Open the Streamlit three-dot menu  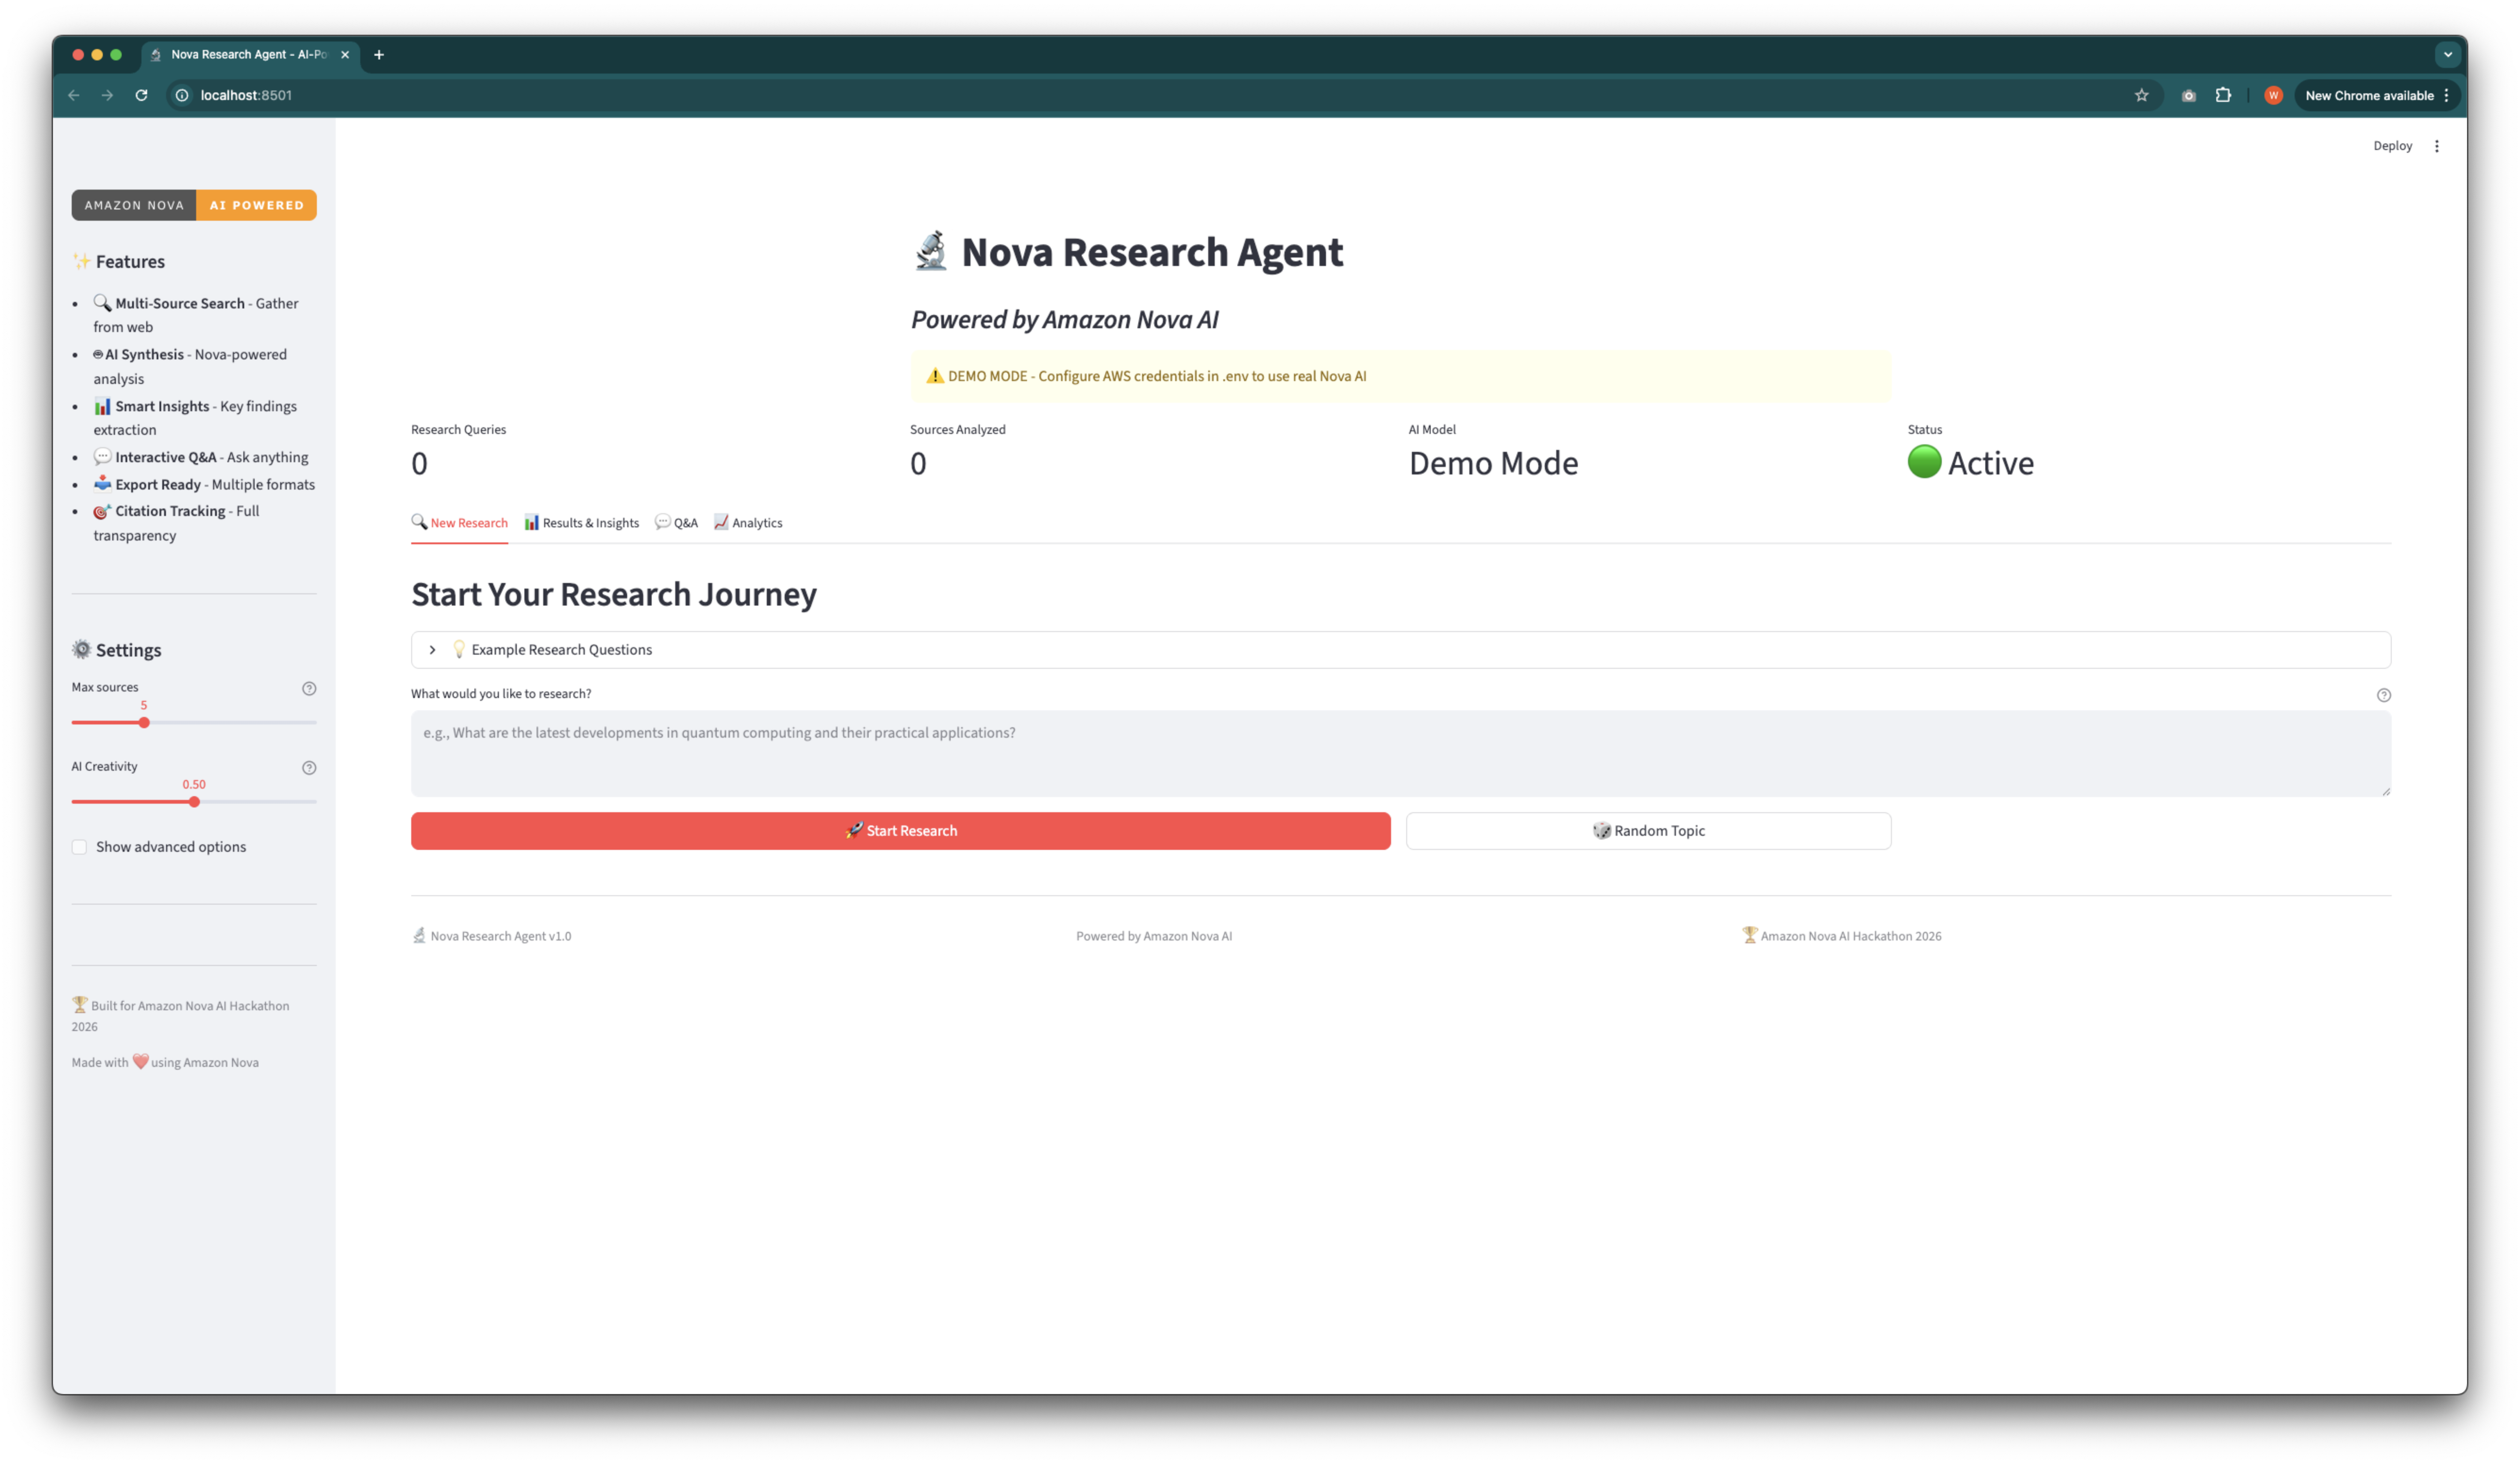click(2436, 146)
